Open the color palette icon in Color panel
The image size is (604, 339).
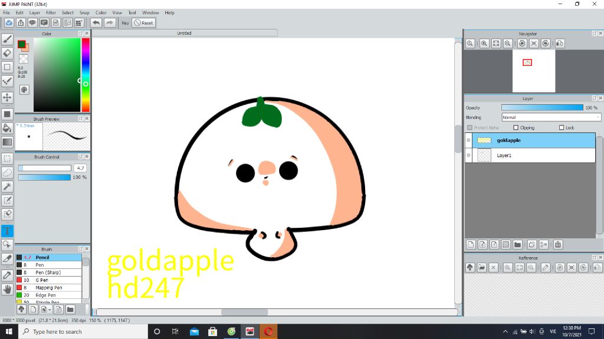(24, 89)
